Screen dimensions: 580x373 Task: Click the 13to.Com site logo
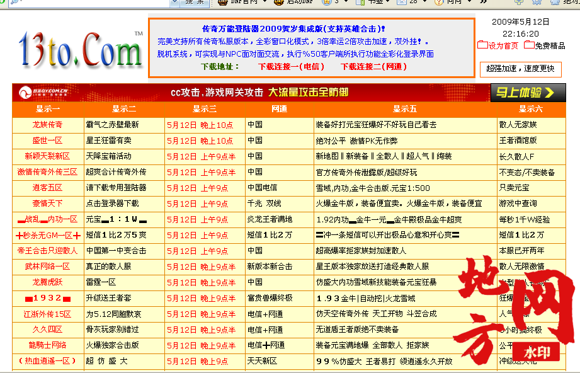pyautogui.click(x=80, y=50)
